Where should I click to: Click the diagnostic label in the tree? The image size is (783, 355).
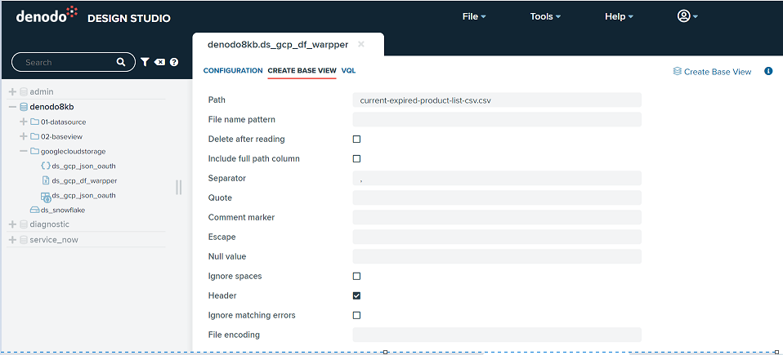49,224
